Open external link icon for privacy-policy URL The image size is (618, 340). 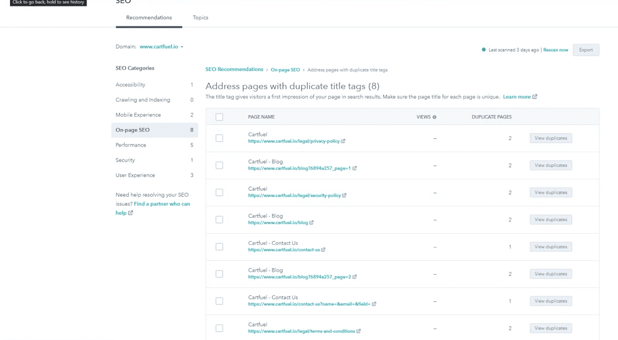(x=343, y=141)
